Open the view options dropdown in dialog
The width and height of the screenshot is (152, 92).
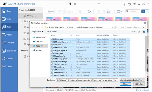tap(135, 32)
